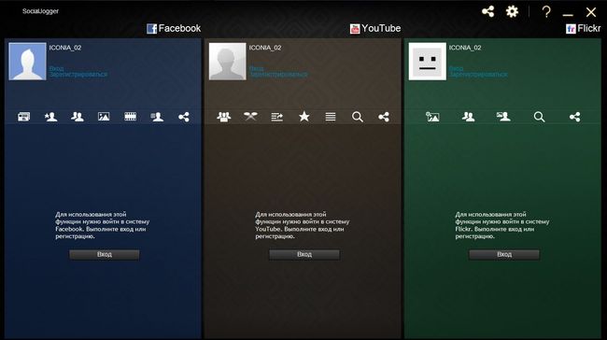Click Зарегистрироваться link in Flickr panel

pyautogui.click(x=478, y=74)
